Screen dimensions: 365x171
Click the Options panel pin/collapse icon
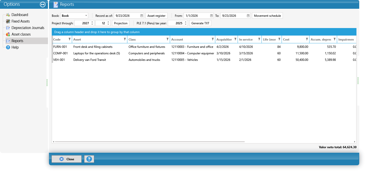pos(42,5)
